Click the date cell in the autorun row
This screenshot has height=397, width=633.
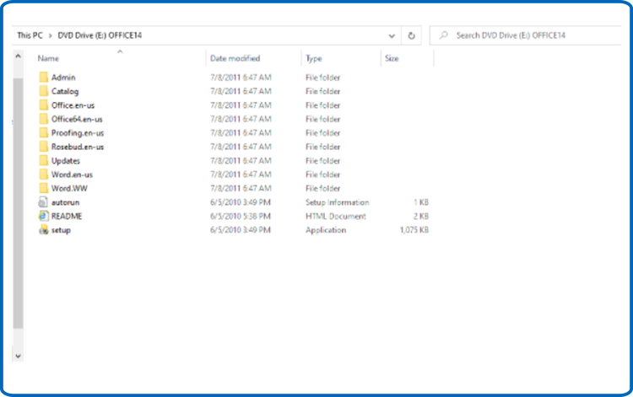(241, 202)
